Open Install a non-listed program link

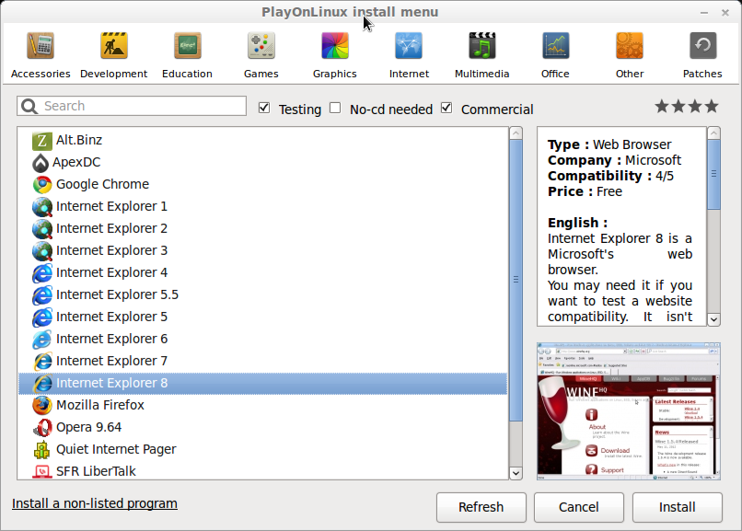[x=95, y=503]
